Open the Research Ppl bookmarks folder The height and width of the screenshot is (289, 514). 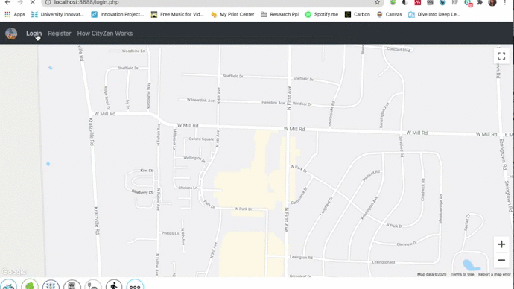coord(280,14)
